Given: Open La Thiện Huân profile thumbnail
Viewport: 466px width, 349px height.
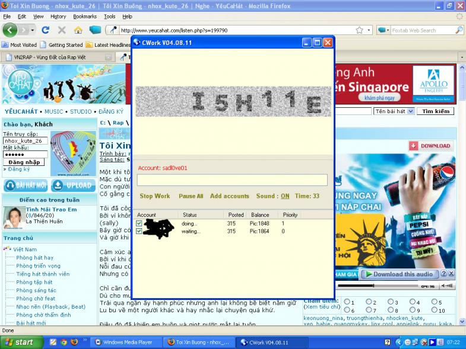Looking at the screenshot, I should tap(14, 218).
